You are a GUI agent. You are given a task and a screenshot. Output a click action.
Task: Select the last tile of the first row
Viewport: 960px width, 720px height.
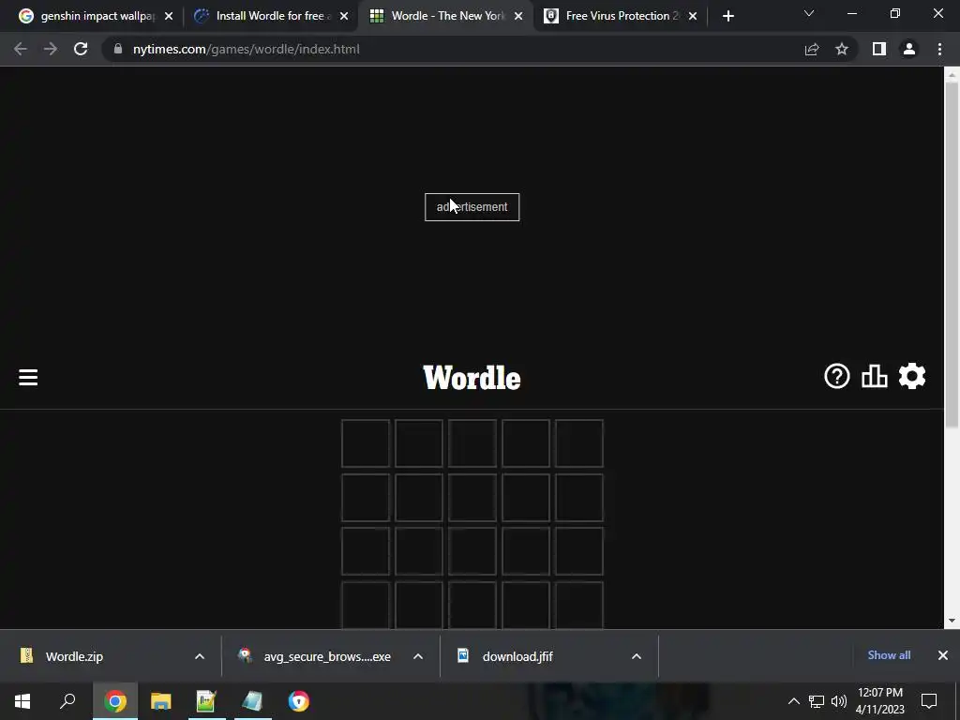[x=579, y=443]
